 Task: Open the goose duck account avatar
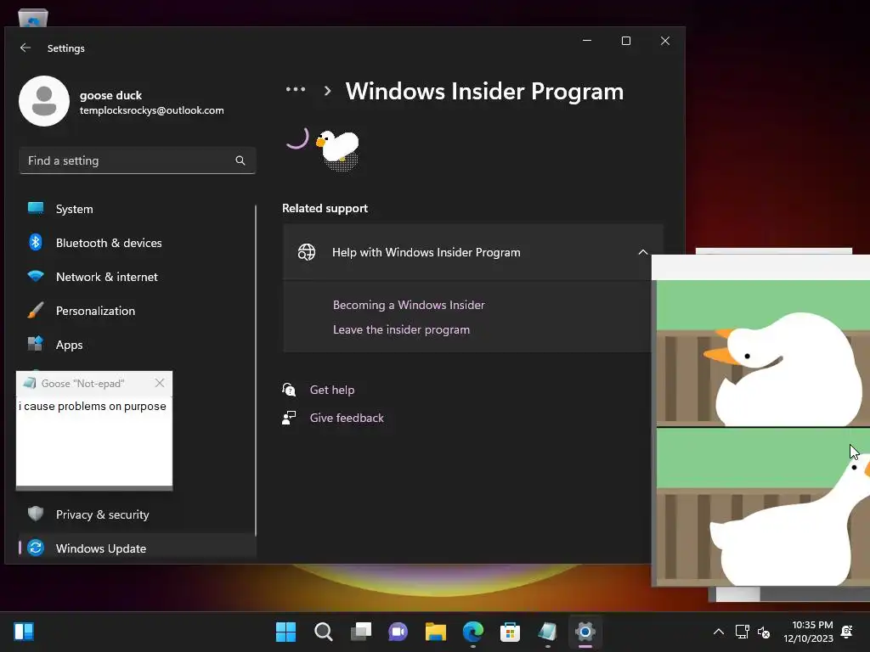44,101
